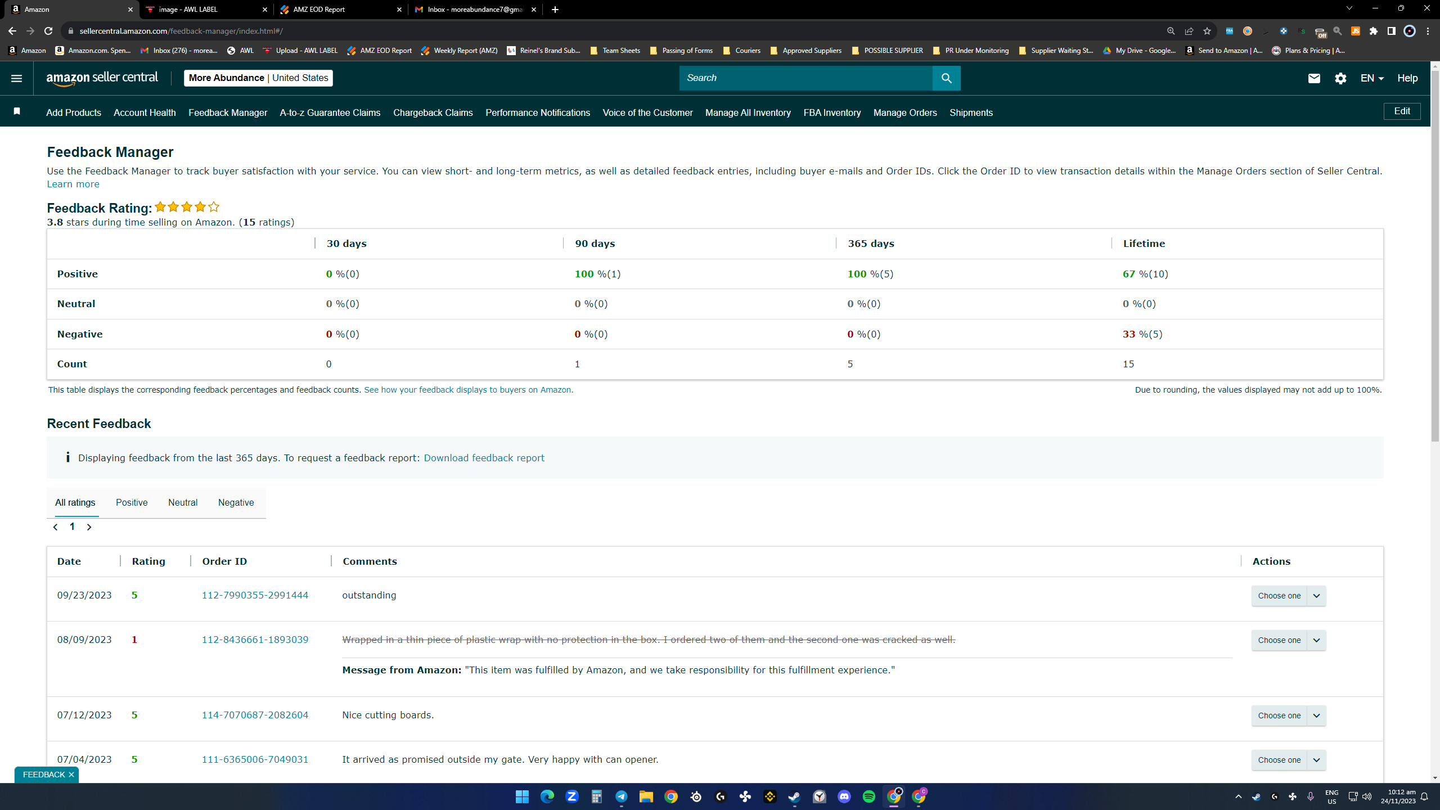Screen dimensions: 1440x810
Task: Open Weekly Report (AMZ) bookmark
Action: [459, 51]
